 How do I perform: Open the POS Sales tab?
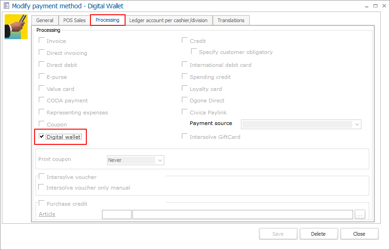tap(74, 20)
